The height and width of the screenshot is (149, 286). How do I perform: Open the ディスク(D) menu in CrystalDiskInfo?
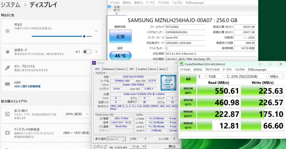coord(163,3)
